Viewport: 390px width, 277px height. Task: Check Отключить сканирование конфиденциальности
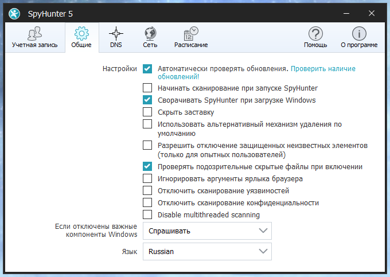[147, 202]
